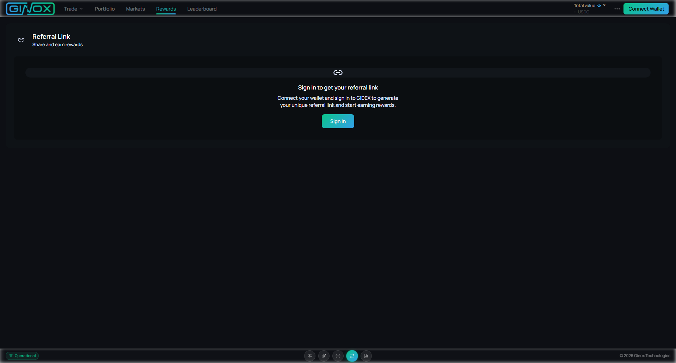The width and height of the screenshot is (676, 363).
Task: Expand the Trade dropdown menu
Action: pos(73,9)
